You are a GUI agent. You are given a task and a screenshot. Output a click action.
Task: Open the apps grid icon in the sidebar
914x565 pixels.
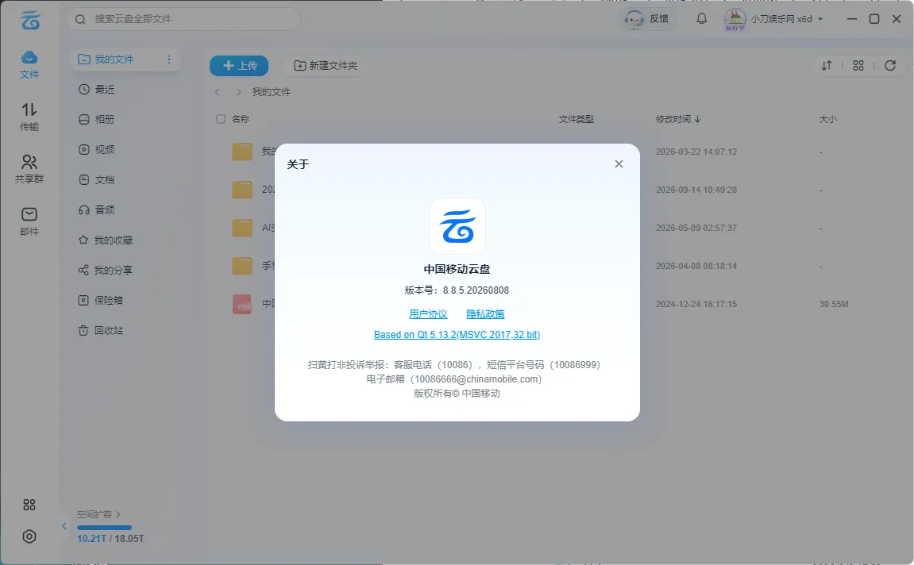29,505
